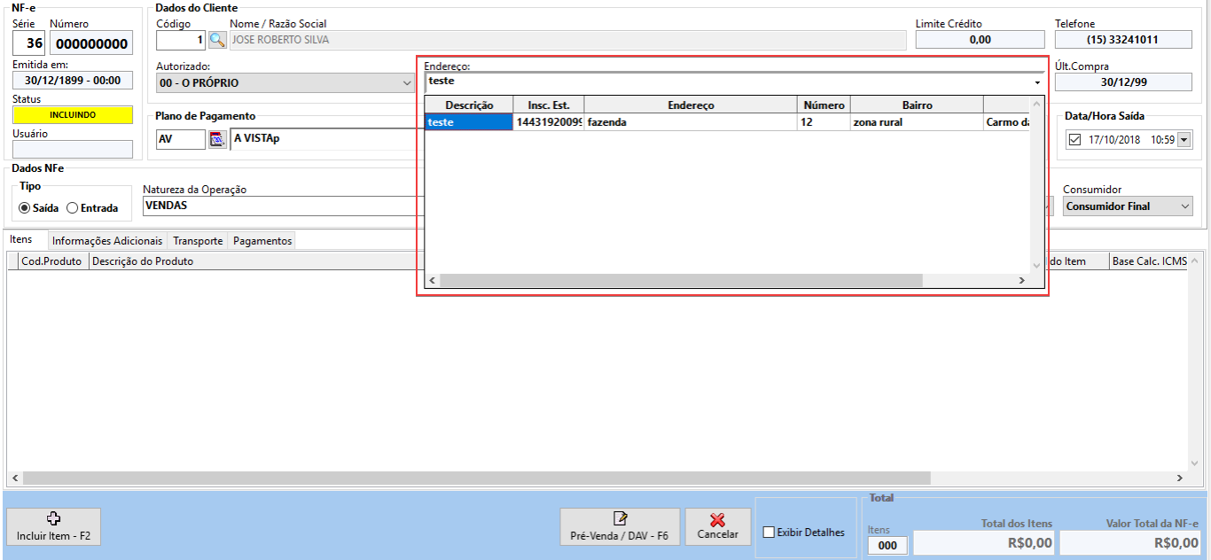
Task: Select the 'teste' address row
Action: [468, 122]
